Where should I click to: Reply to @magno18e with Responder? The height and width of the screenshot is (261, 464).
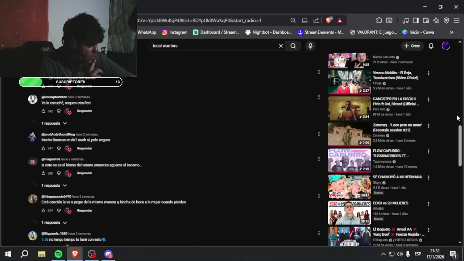pyautogui.click(x=84, y=173)
